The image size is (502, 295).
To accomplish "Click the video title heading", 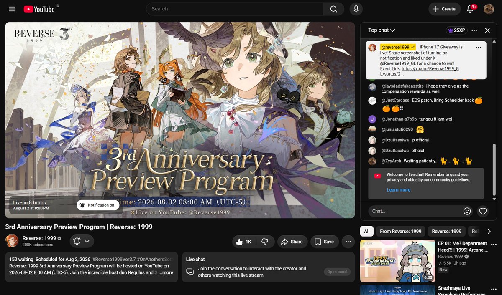I will [79, 227].
